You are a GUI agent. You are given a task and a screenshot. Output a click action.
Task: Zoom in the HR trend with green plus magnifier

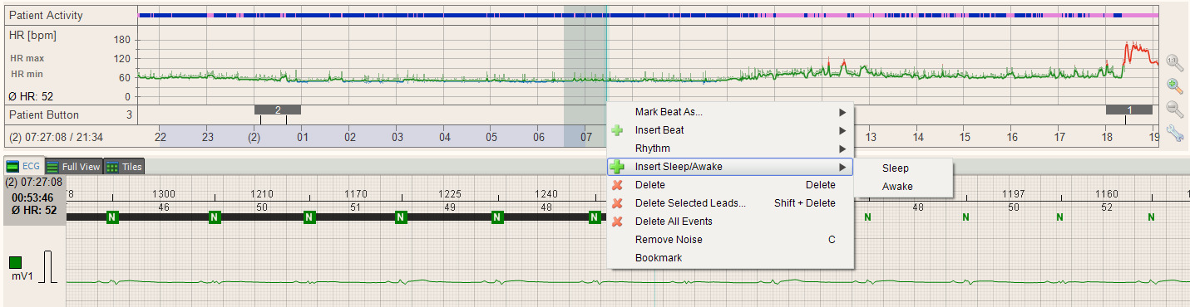point(1174,85)
